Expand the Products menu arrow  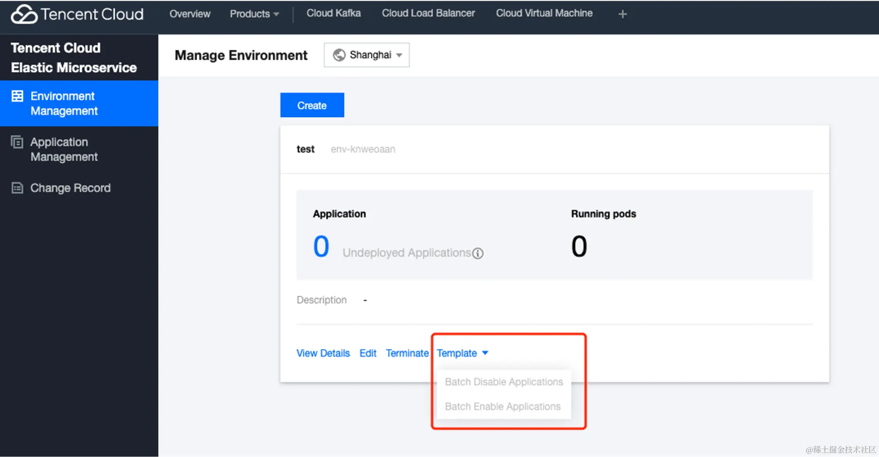click(276, 14)
